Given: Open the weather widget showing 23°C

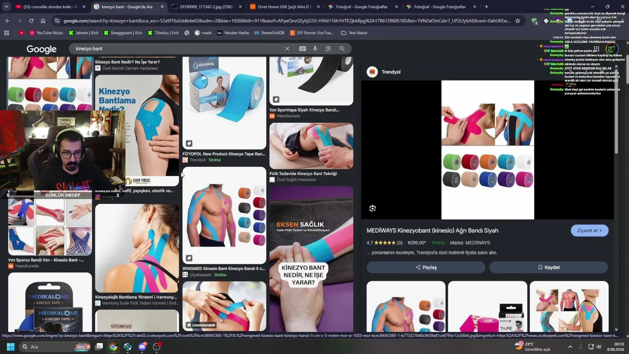Looking at the screenshot, I should (x=533, y=347).
